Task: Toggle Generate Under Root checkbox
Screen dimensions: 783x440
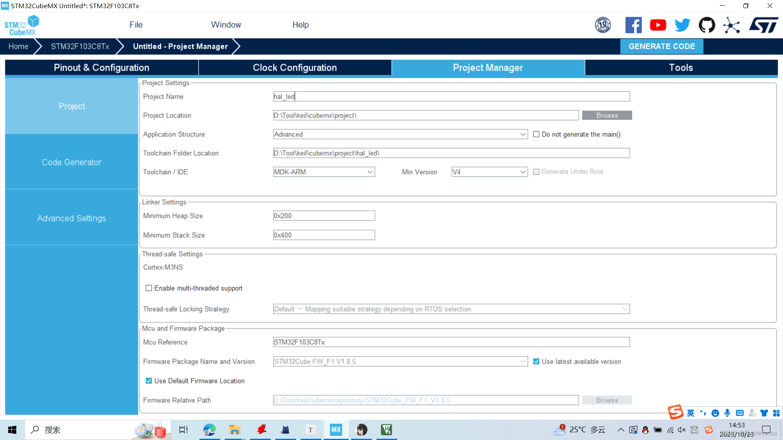Action: point(536,172)
